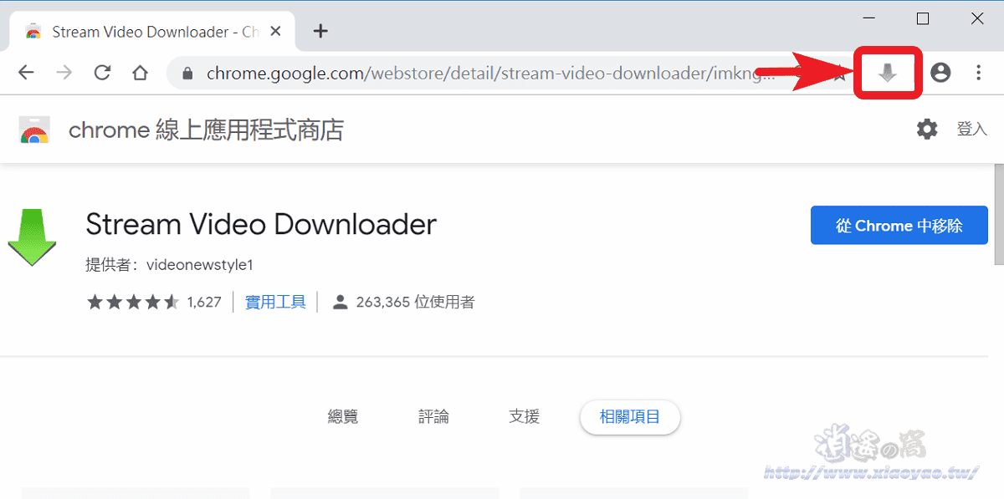The width and height of the screenshot is (1004, 499).
Task: Open the Web Store settings gear
Action: click(926, 130)
